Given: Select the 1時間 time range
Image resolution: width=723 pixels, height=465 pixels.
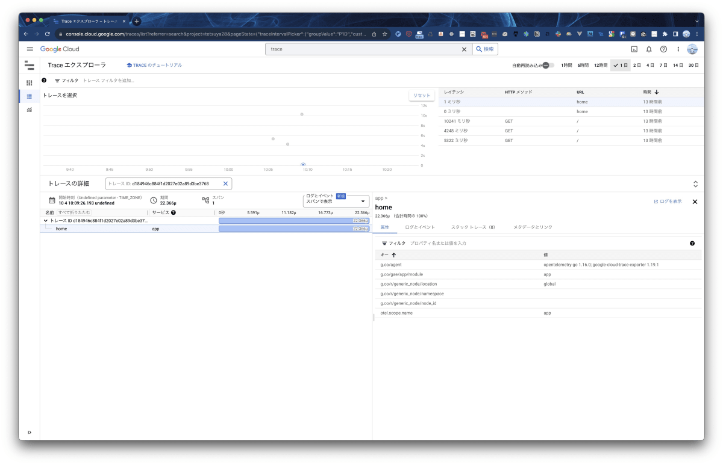Looking at the screenshot, I should [566, 65].
